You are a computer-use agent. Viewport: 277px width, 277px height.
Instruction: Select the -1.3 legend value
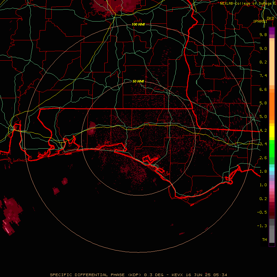tap(262, 226)
